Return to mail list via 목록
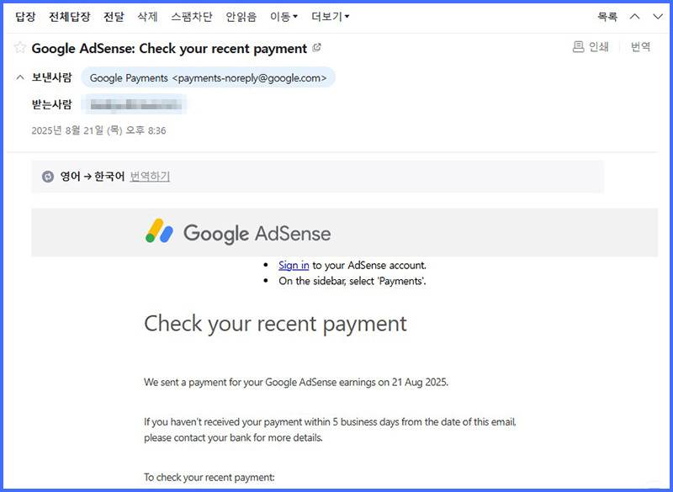This screenshot has width=673, height=492. [x=607, y=17]
